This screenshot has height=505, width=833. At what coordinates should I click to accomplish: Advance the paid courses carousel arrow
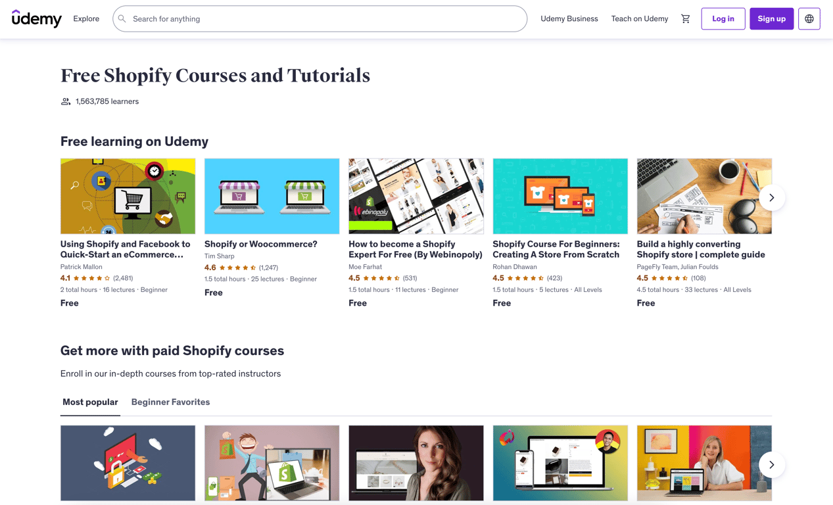pyautogui.click(x=772, y=465)
